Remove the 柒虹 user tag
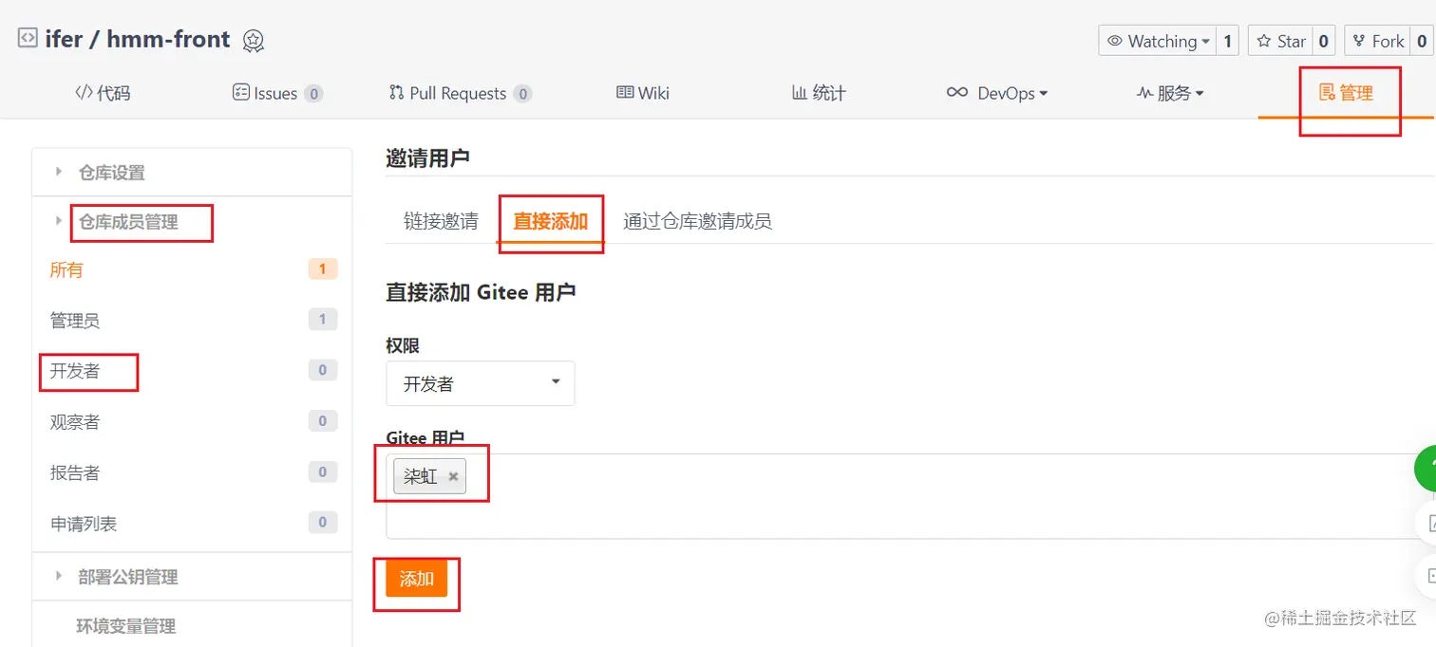1436x647 pixels. pos(453,476)
